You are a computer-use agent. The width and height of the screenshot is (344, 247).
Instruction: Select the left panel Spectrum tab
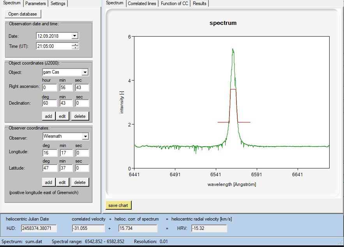point(12,3)
